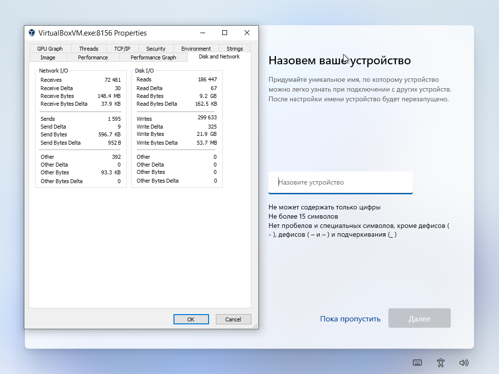Screen dimensions: 499x374
Task: Show the Performance Graph tab
Action: (x=153, y=57)
